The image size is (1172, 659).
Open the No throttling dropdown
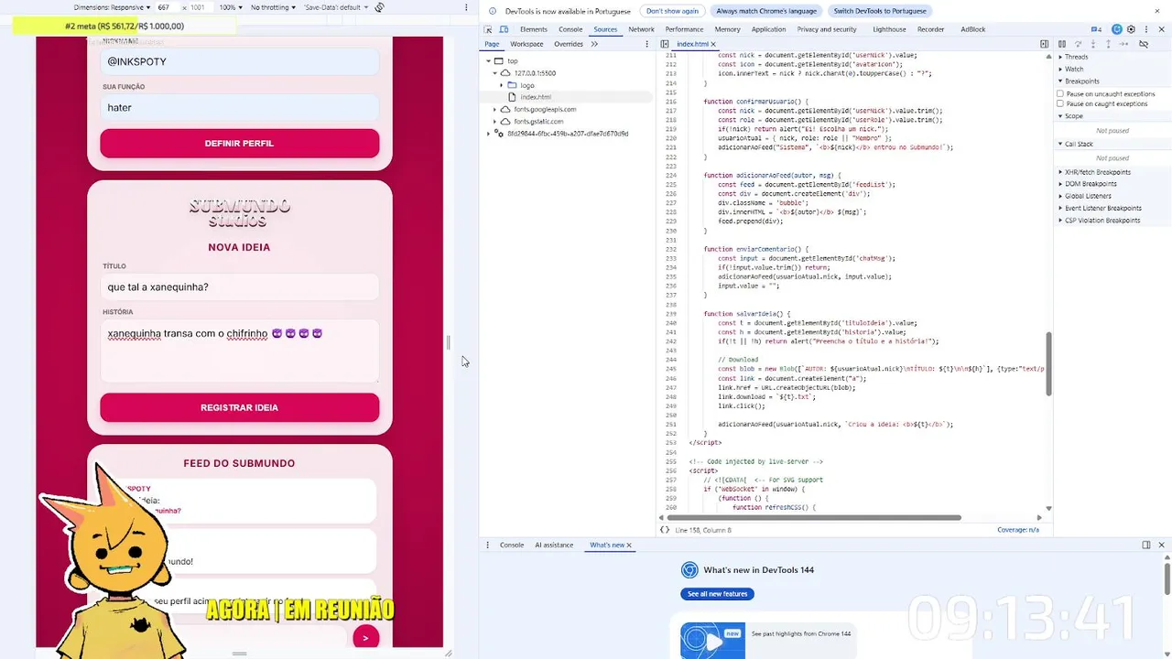pos(273,7)
